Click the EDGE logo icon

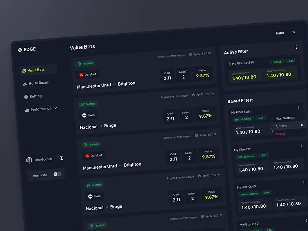20,50
